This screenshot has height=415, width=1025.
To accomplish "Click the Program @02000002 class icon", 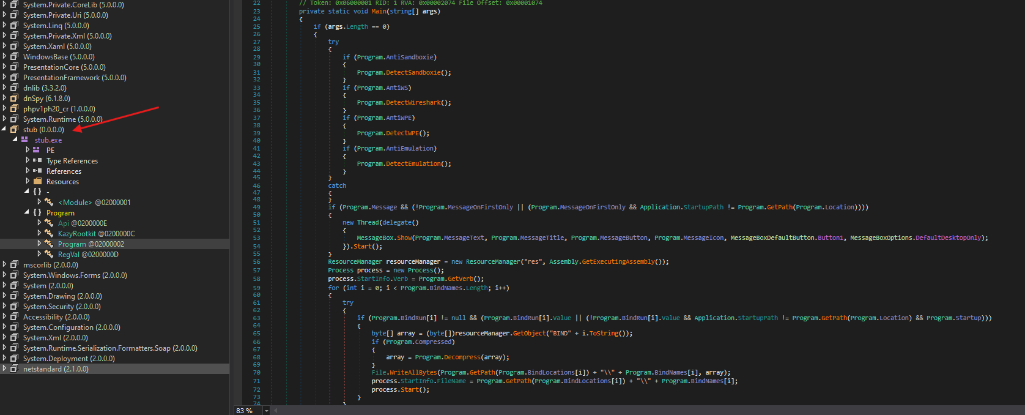I will click(49, 244).
